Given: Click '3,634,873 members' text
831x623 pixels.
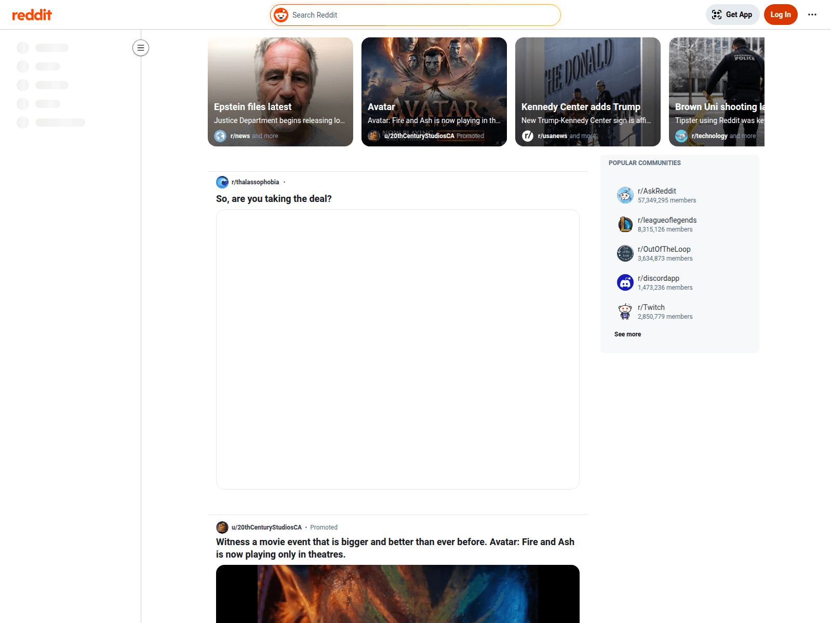Looking at the screenshot, I should pyautogui.click(x=665, y=259).
